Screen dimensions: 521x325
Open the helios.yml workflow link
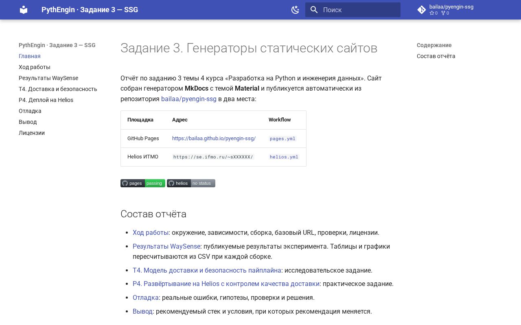click(284, 157)
